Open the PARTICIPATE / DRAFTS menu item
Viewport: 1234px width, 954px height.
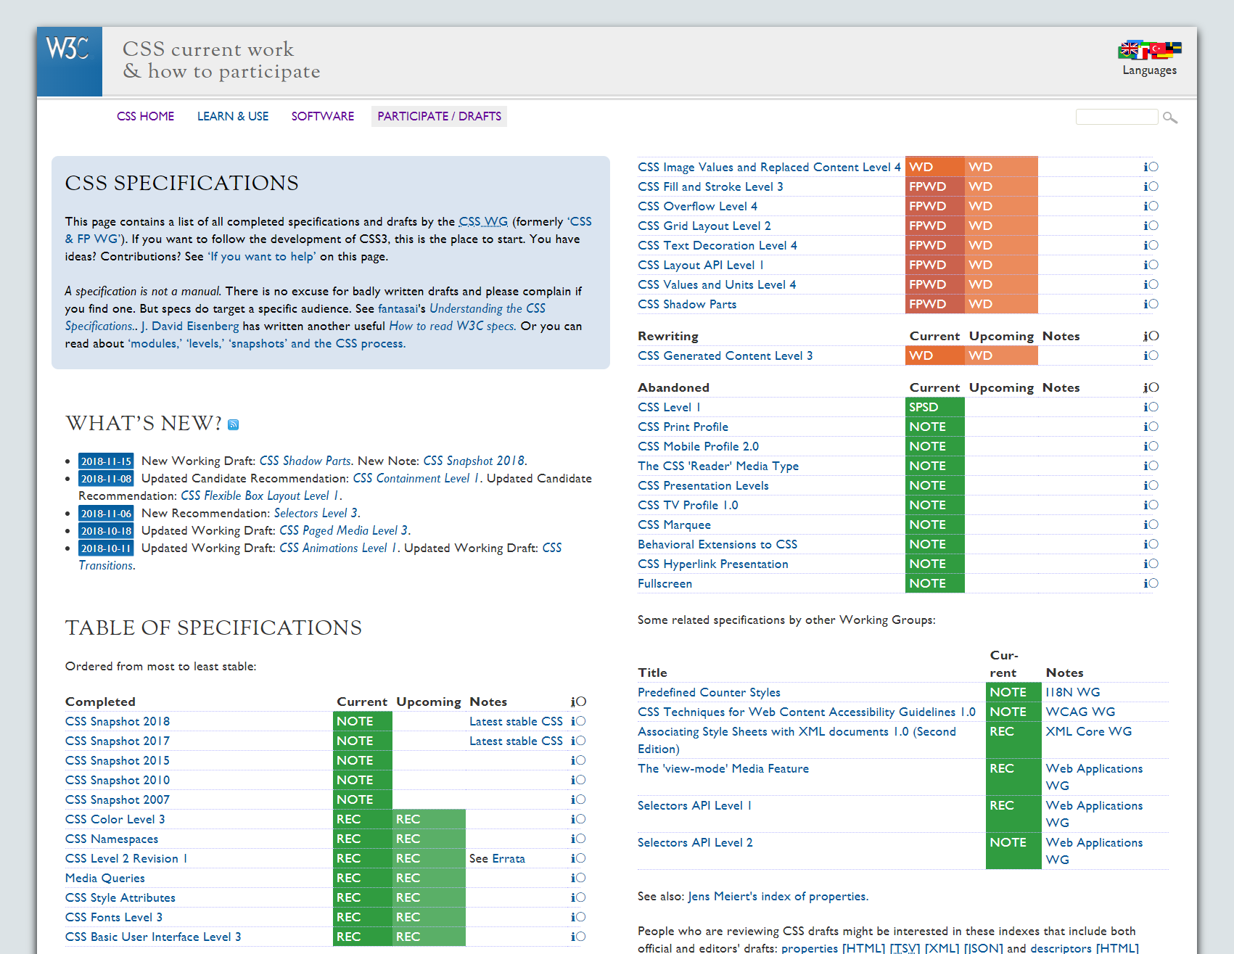(x=439, y=116)
